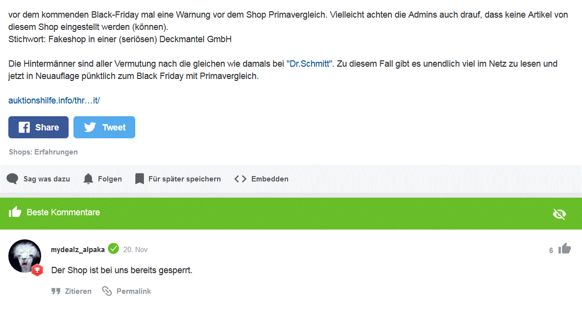Image resolution: width=582 pixels, height=309 pixels.
Task: Click the quotation marks Zitieren icon
Action: (x=56, y=291)
